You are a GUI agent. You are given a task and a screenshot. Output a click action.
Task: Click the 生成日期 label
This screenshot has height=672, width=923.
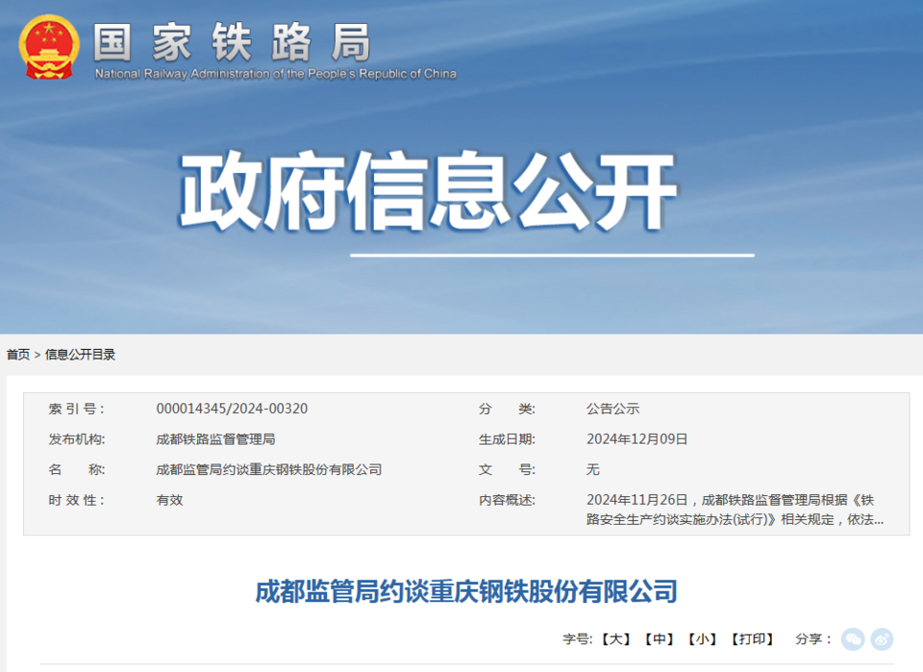[507, 439]
